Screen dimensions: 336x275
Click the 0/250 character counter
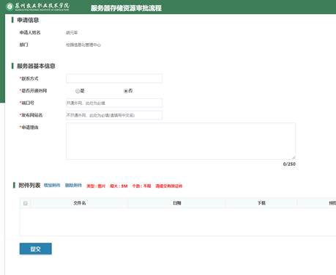(289, 164)
